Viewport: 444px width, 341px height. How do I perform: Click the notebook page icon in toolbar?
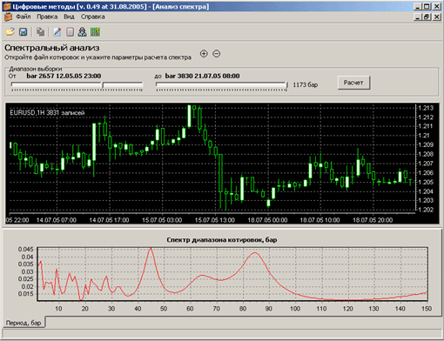[70, 31]
